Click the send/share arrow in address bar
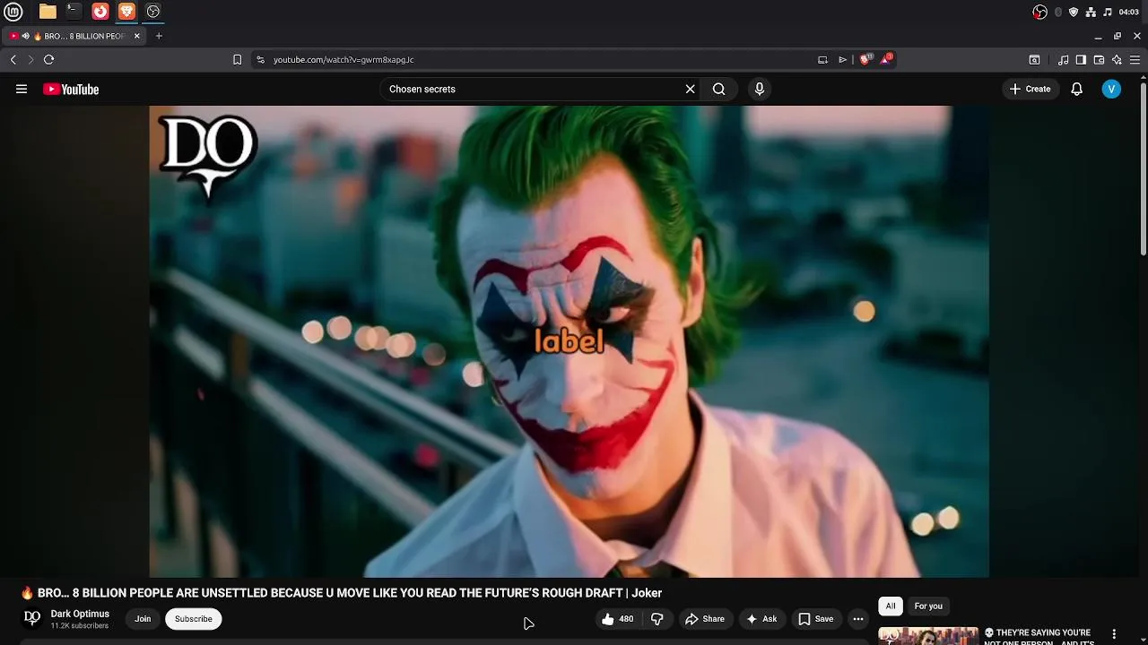Screen dimensions: 1148x645 pyautogui.click(x=842, y=59)
